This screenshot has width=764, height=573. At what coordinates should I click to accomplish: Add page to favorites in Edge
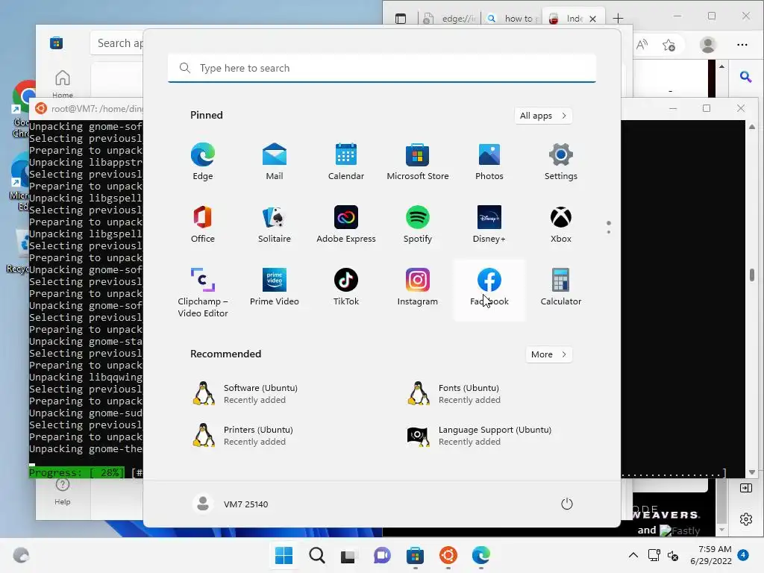pos(669,45)
